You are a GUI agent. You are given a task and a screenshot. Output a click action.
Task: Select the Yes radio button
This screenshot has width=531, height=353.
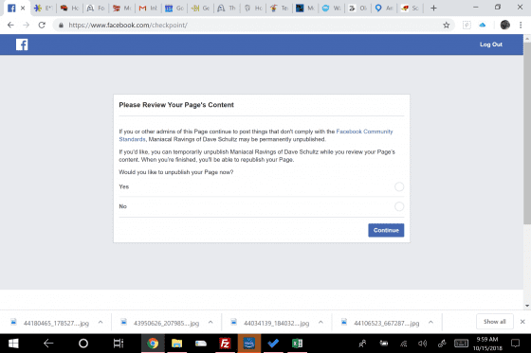(x=399, y=186)
